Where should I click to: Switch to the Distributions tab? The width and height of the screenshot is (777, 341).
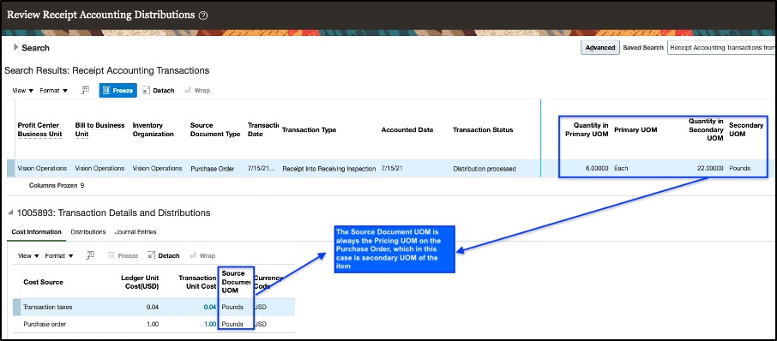click(88, 231)
